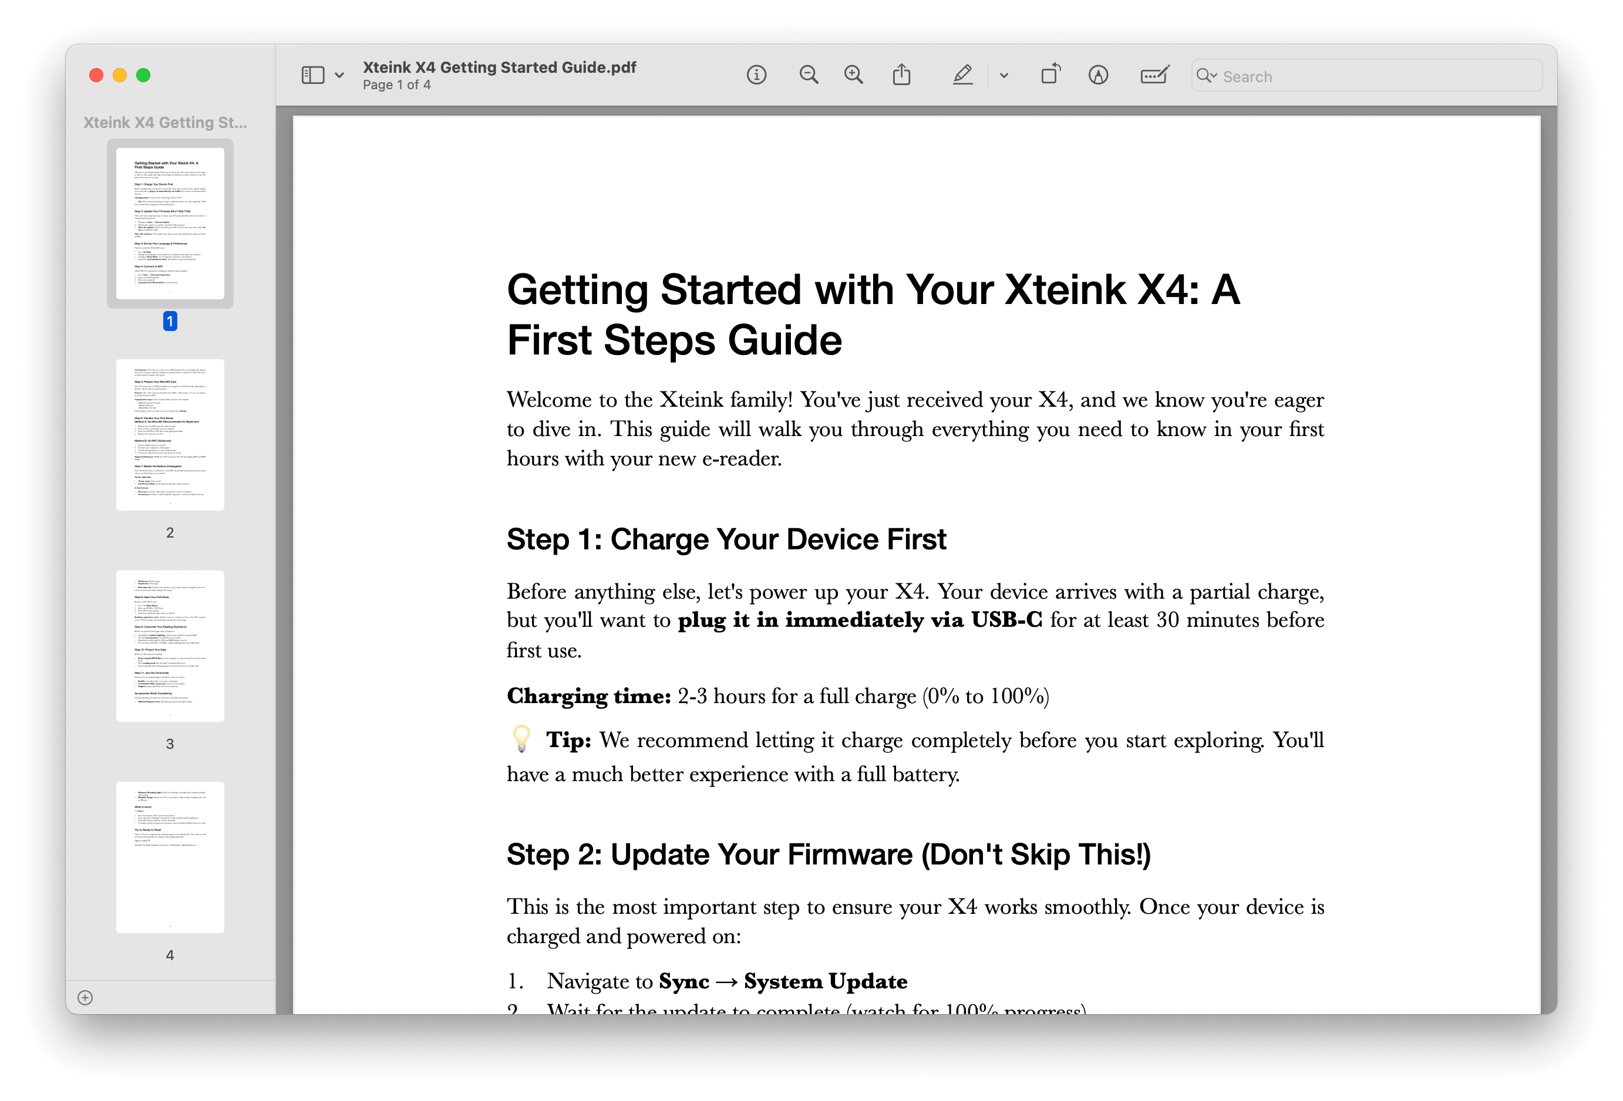This screenshot has width=1623, height=1101.
Task: Toggle the thumbnail sidebar visibility
Action: 313,74
